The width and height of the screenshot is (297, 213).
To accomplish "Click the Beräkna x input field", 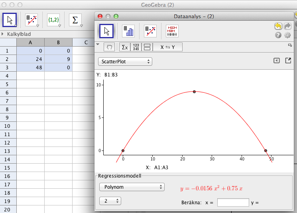I will (233, 202).
